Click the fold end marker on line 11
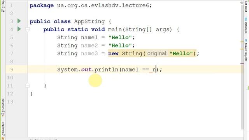The width and height of the screenshot is (249, 140). click(x=28, y=86)
